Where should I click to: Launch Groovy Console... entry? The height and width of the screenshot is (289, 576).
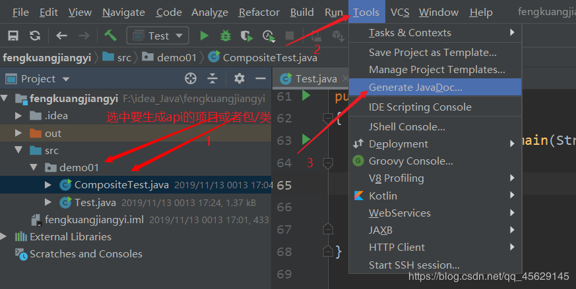pyautogui.click(x=435, y=161)
